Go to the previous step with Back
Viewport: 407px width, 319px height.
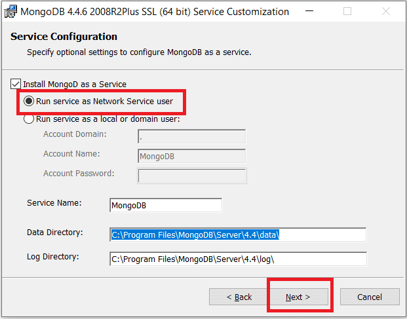(x=239, y=297)
